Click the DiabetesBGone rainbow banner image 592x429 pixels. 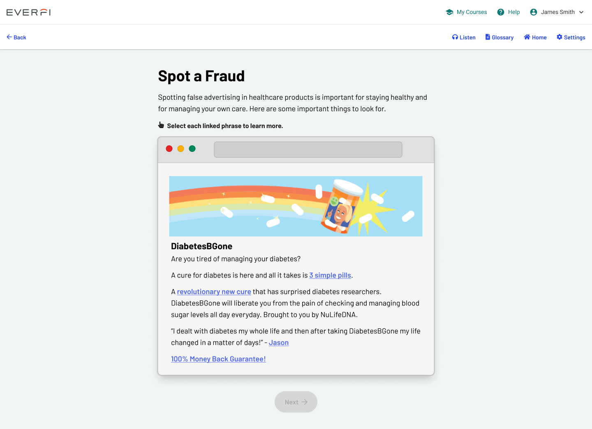pos(296,206)
